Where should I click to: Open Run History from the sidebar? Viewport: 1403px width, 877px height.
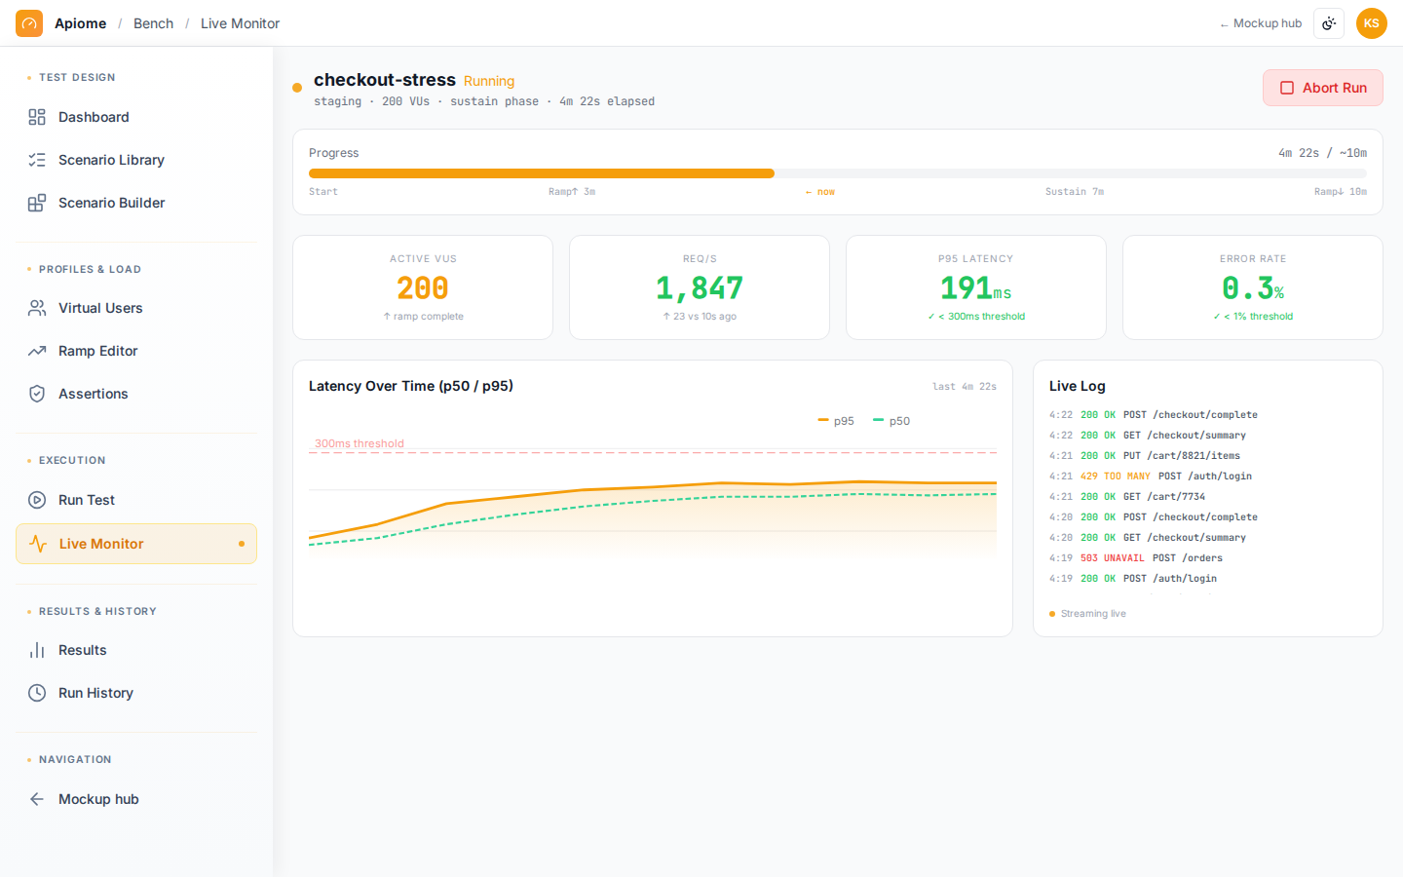[136, 693]
